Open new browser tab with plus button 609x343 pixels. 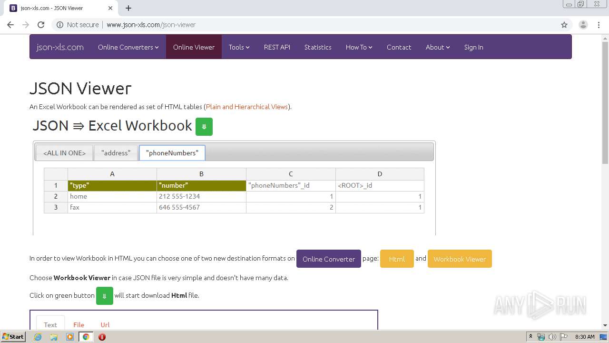128,8
